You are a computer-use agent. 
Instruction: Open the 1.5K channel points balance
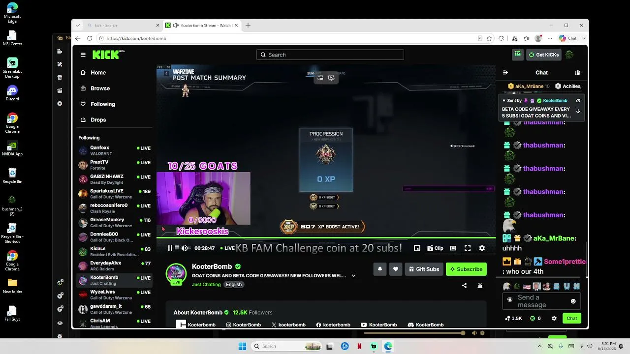click(513, 319)
